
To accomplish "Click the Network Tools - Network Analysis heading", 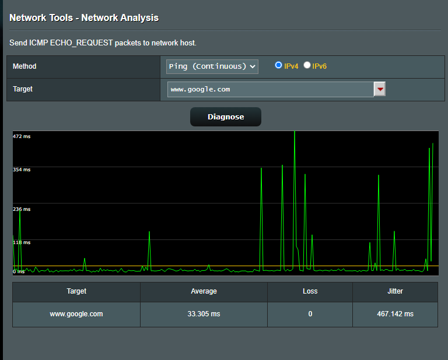I will pyautogui.click(x=84, y=17).
